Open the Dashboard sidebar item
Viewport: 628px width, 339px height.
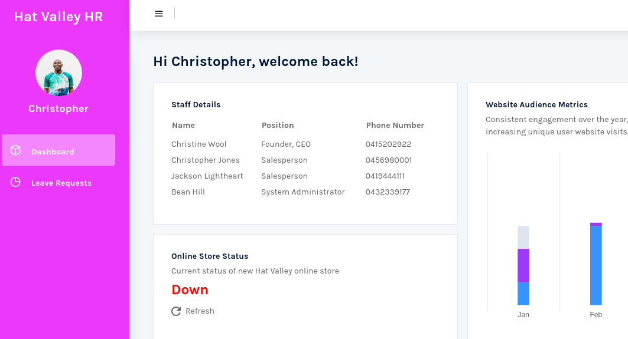tap(53, 152)
